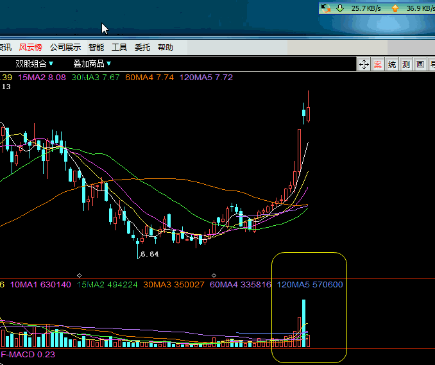This screenshot has width=435, height=365.
Task: Open the 帮助 menu
Action: click(x=166, y=47)
